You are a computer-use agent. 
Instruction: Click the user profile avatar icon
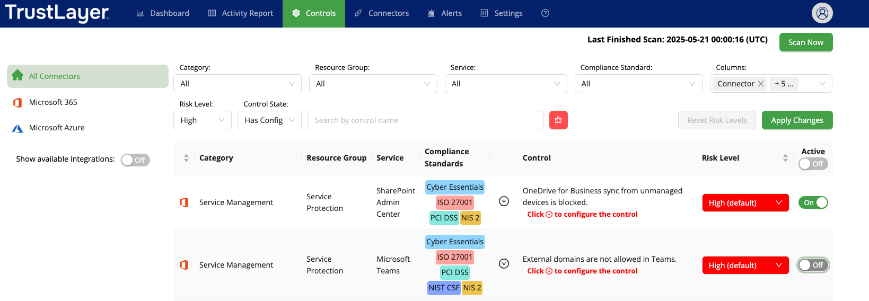822,13
